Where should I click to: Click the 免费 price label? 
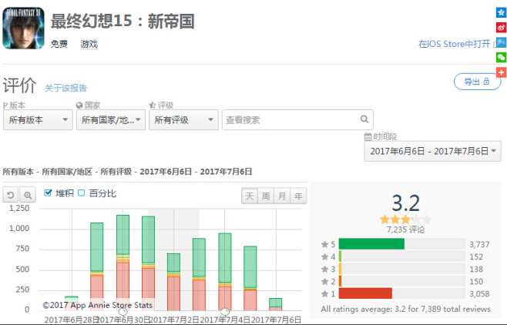point(59,44)
